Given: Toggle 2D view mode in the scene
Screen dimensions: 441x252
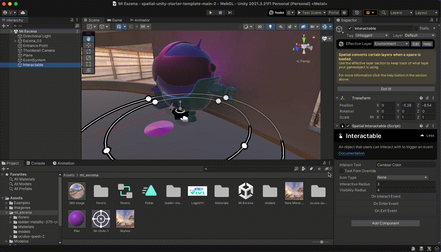Looking at the screenshot, I should (x=260, y=27).
